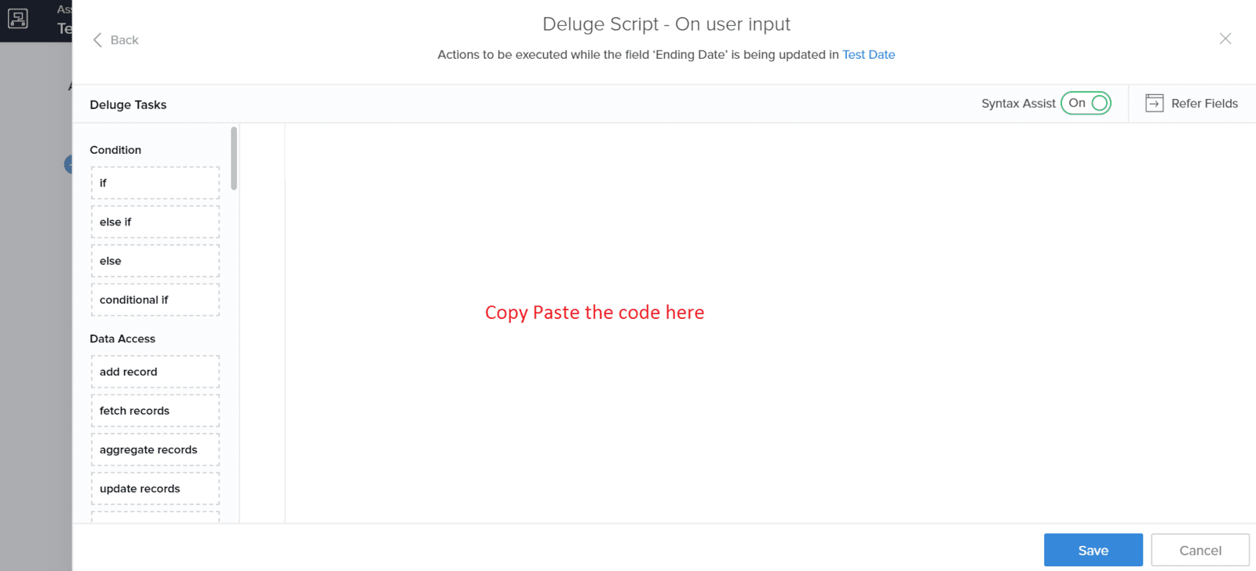Screen dimensions: 1256x571
Task: Open Refer Fields panel
Action: 1192,103
